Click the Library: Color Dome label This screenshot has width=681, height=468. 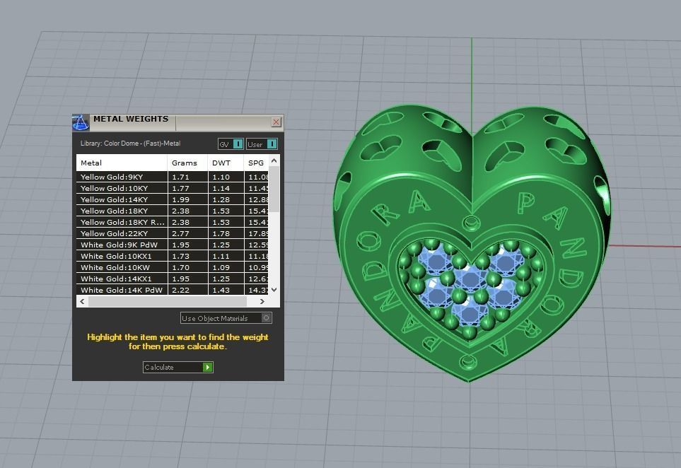pos(130,144)
